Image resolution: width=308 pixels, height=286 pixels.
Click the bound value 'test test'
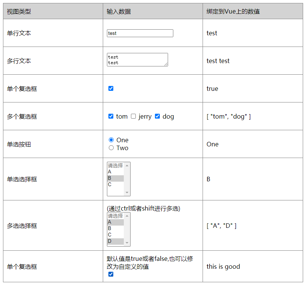pyautogui.click(x=218, y=61)
